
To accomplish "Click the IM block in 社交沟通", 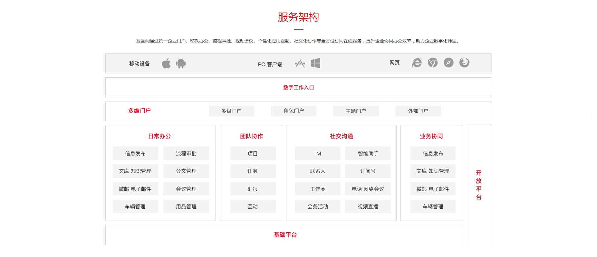I will 318,154.
